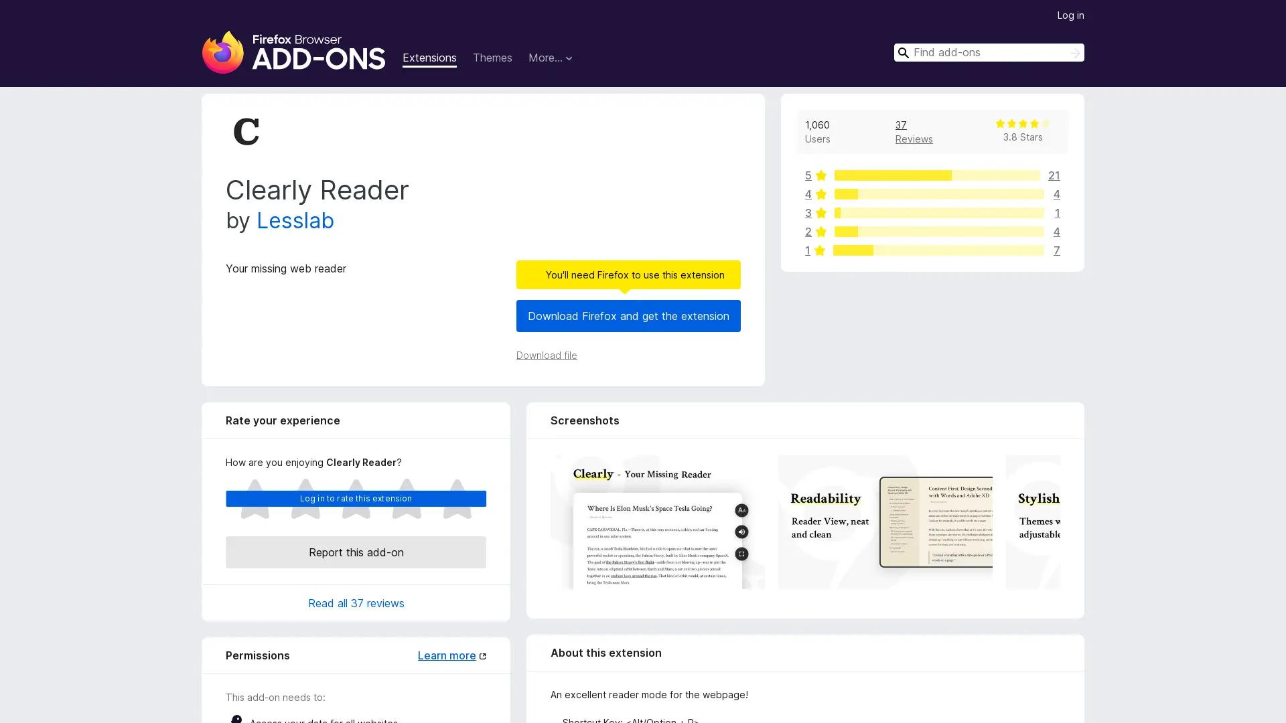The width and height of the screenshot is (1286, 723).
Task: Click the star icon beside the 5-star row
Action: tap(820, 175)
